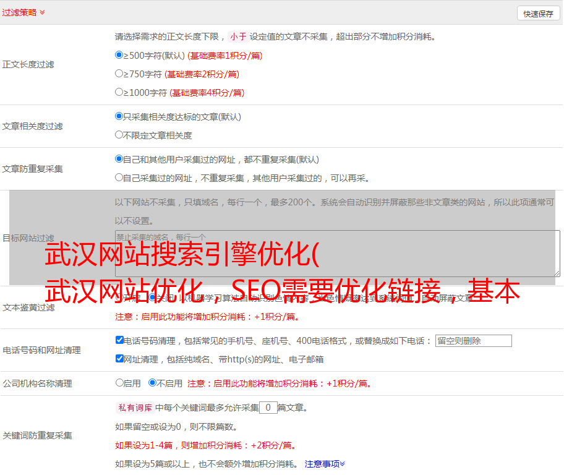Choose 不限定文章相关度 radio option
This screenshot has width=564, height=475.
(119, 135)
